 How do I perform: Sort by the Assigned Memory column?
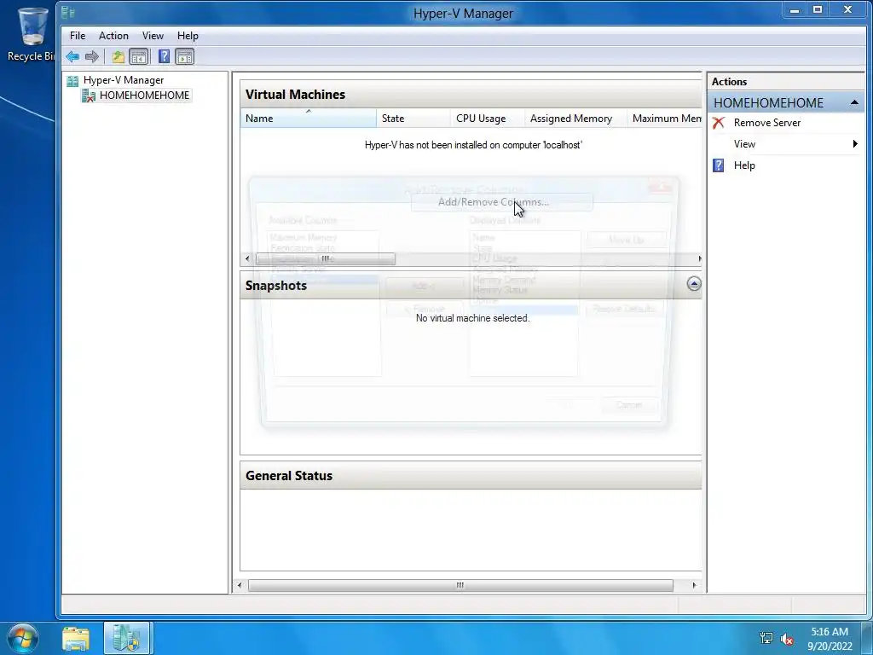point(575,118)
